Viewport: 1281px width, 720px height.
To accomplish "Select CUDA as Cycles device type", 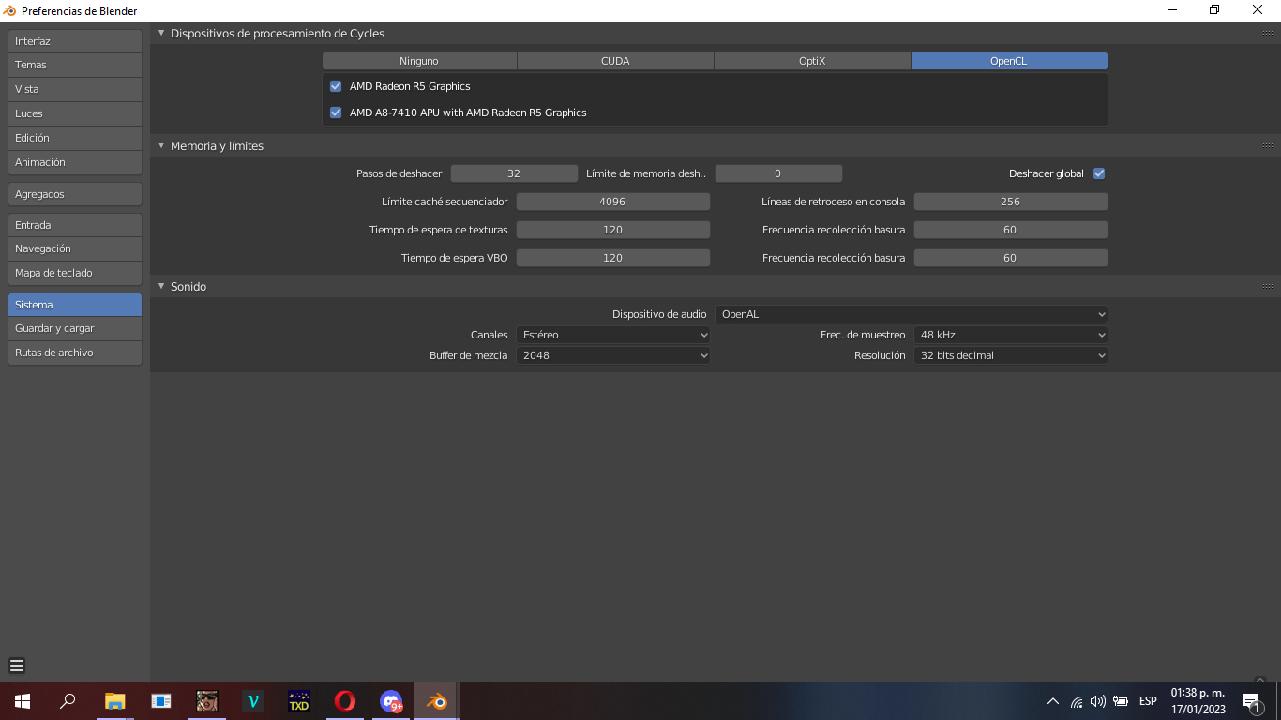I will 615,61.
